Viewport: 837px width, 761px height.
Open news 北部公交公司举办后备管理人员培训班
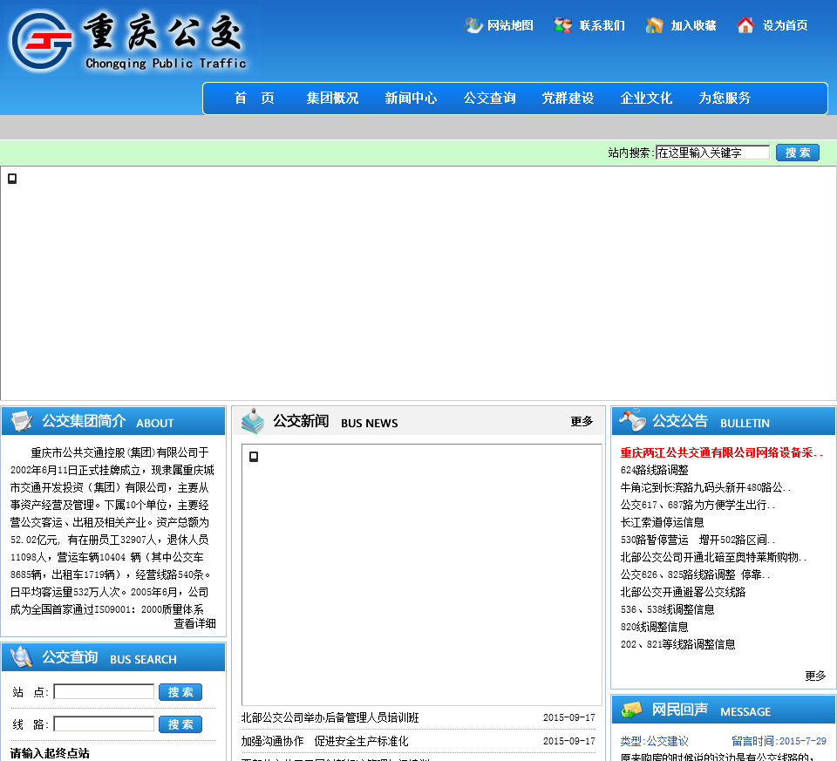(330, 717)
